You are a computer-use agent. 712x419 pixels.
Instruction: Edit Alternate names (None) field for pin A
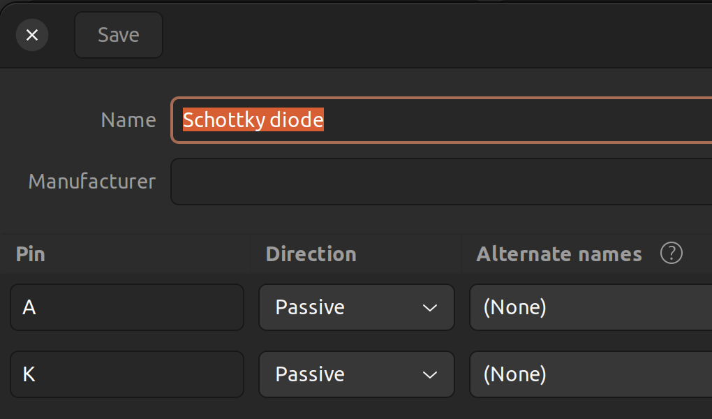[591, 307]
